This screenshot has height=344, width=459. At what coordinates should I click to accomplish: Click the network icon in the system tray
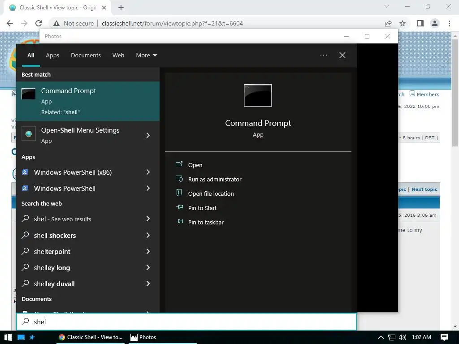[392, 337]
